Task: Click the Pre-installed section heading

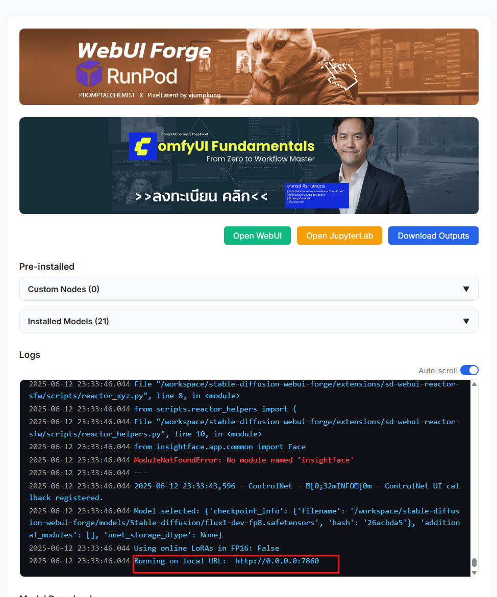Action: tap(47, 267)
